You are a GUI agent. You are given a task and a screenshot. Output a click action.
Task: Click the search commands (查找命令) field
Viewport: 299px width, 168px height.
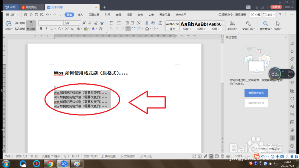coord(232,15)
